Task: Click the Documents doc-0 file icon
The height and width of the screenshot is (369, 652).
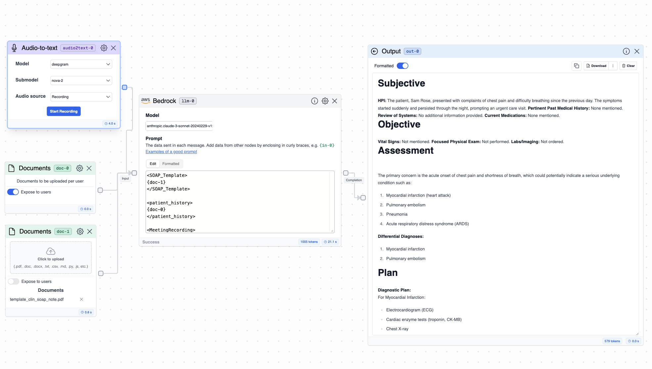Action: (11, 168)
